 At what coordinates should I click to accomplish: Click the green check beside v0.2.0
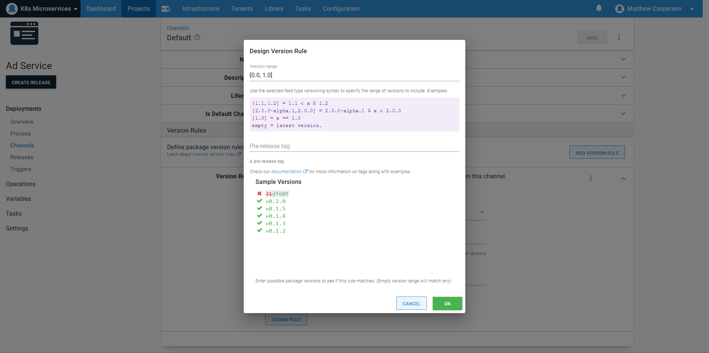tap(259, 201)
